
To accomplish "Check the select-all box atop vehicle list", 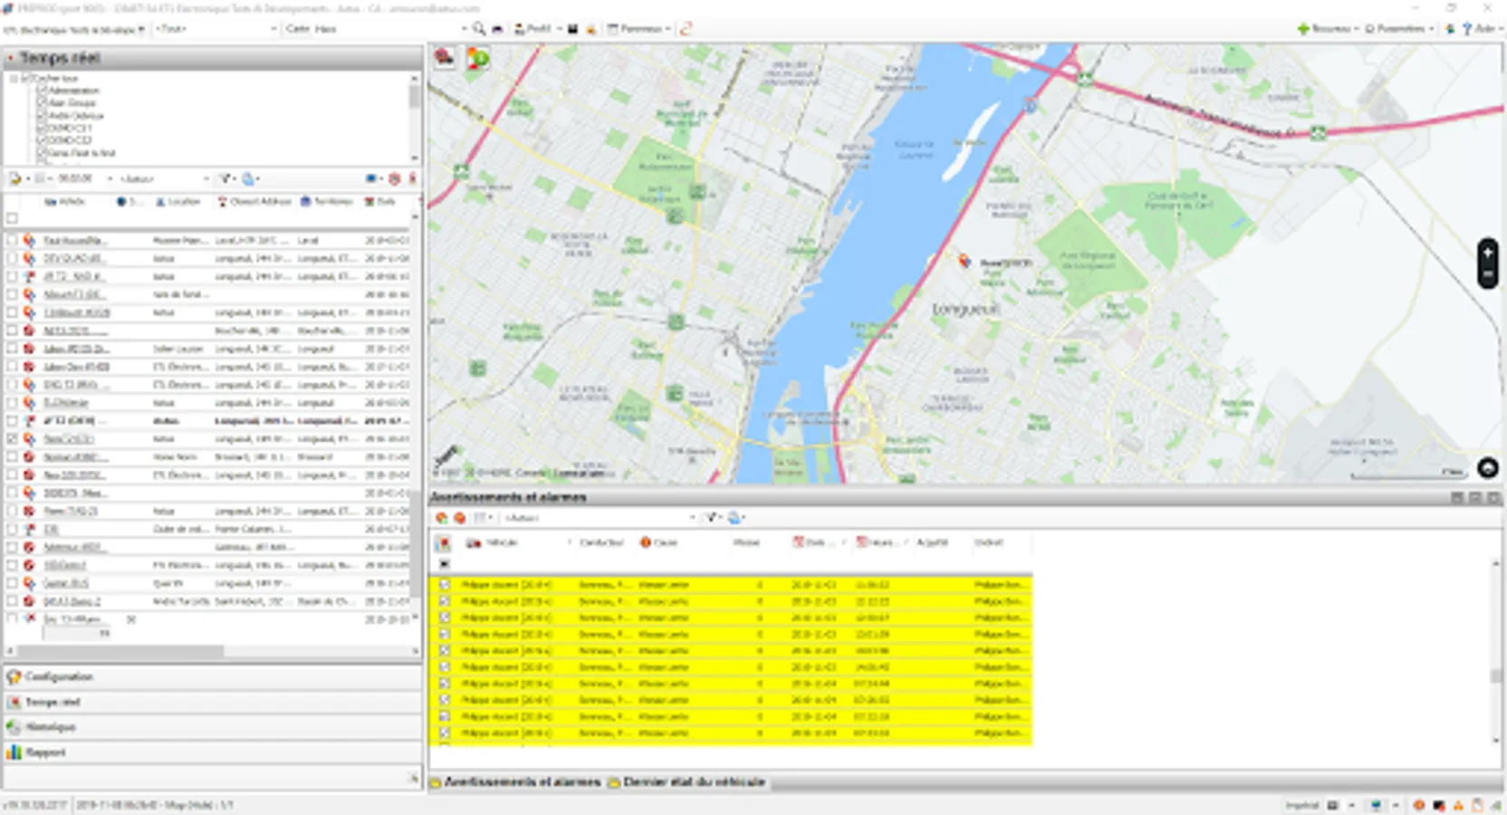I will click(12, 218).
